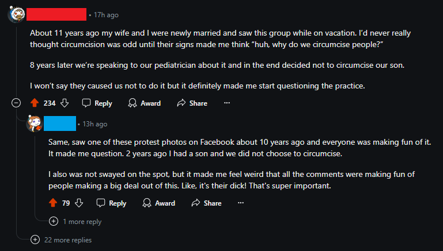Image resolution: width=443 pixels, height=251 pixels.
Task: Open more options for the 79-point reply
Action: pos(241,203)
